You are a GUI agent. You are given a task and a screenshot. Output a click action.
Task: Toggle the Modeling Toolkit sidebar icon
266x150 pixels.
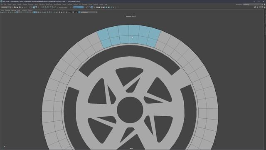255,7
